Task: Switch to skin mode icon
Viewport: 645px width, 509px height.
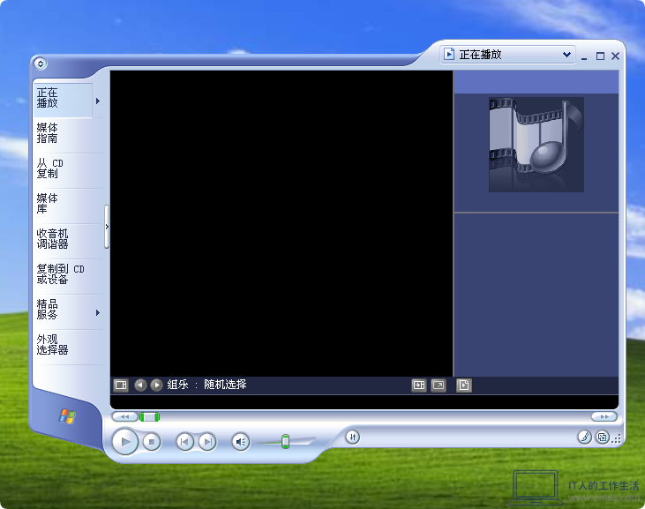Action: (x=603, y=437)
